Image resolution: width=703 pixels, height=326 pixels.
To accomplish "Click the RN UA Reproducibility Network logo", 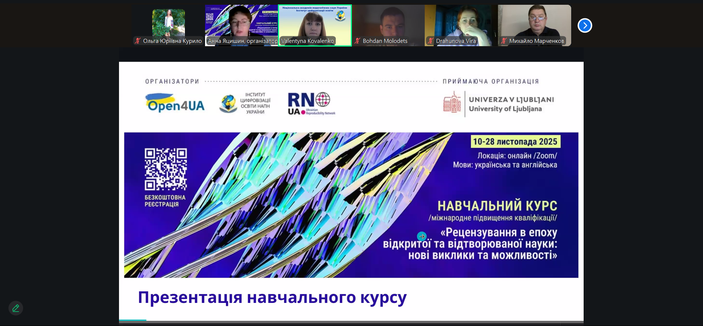I will [x=311, y=104].
